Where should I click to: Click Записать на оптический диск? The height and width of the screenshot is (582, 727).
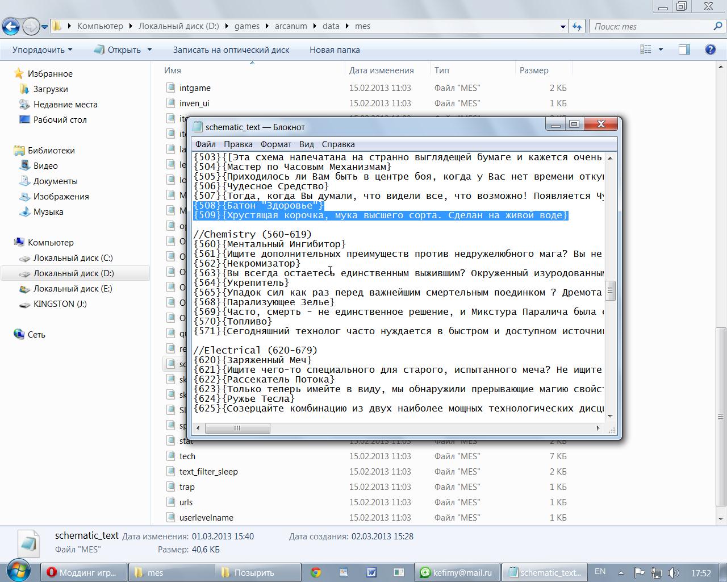click(231, 50)
